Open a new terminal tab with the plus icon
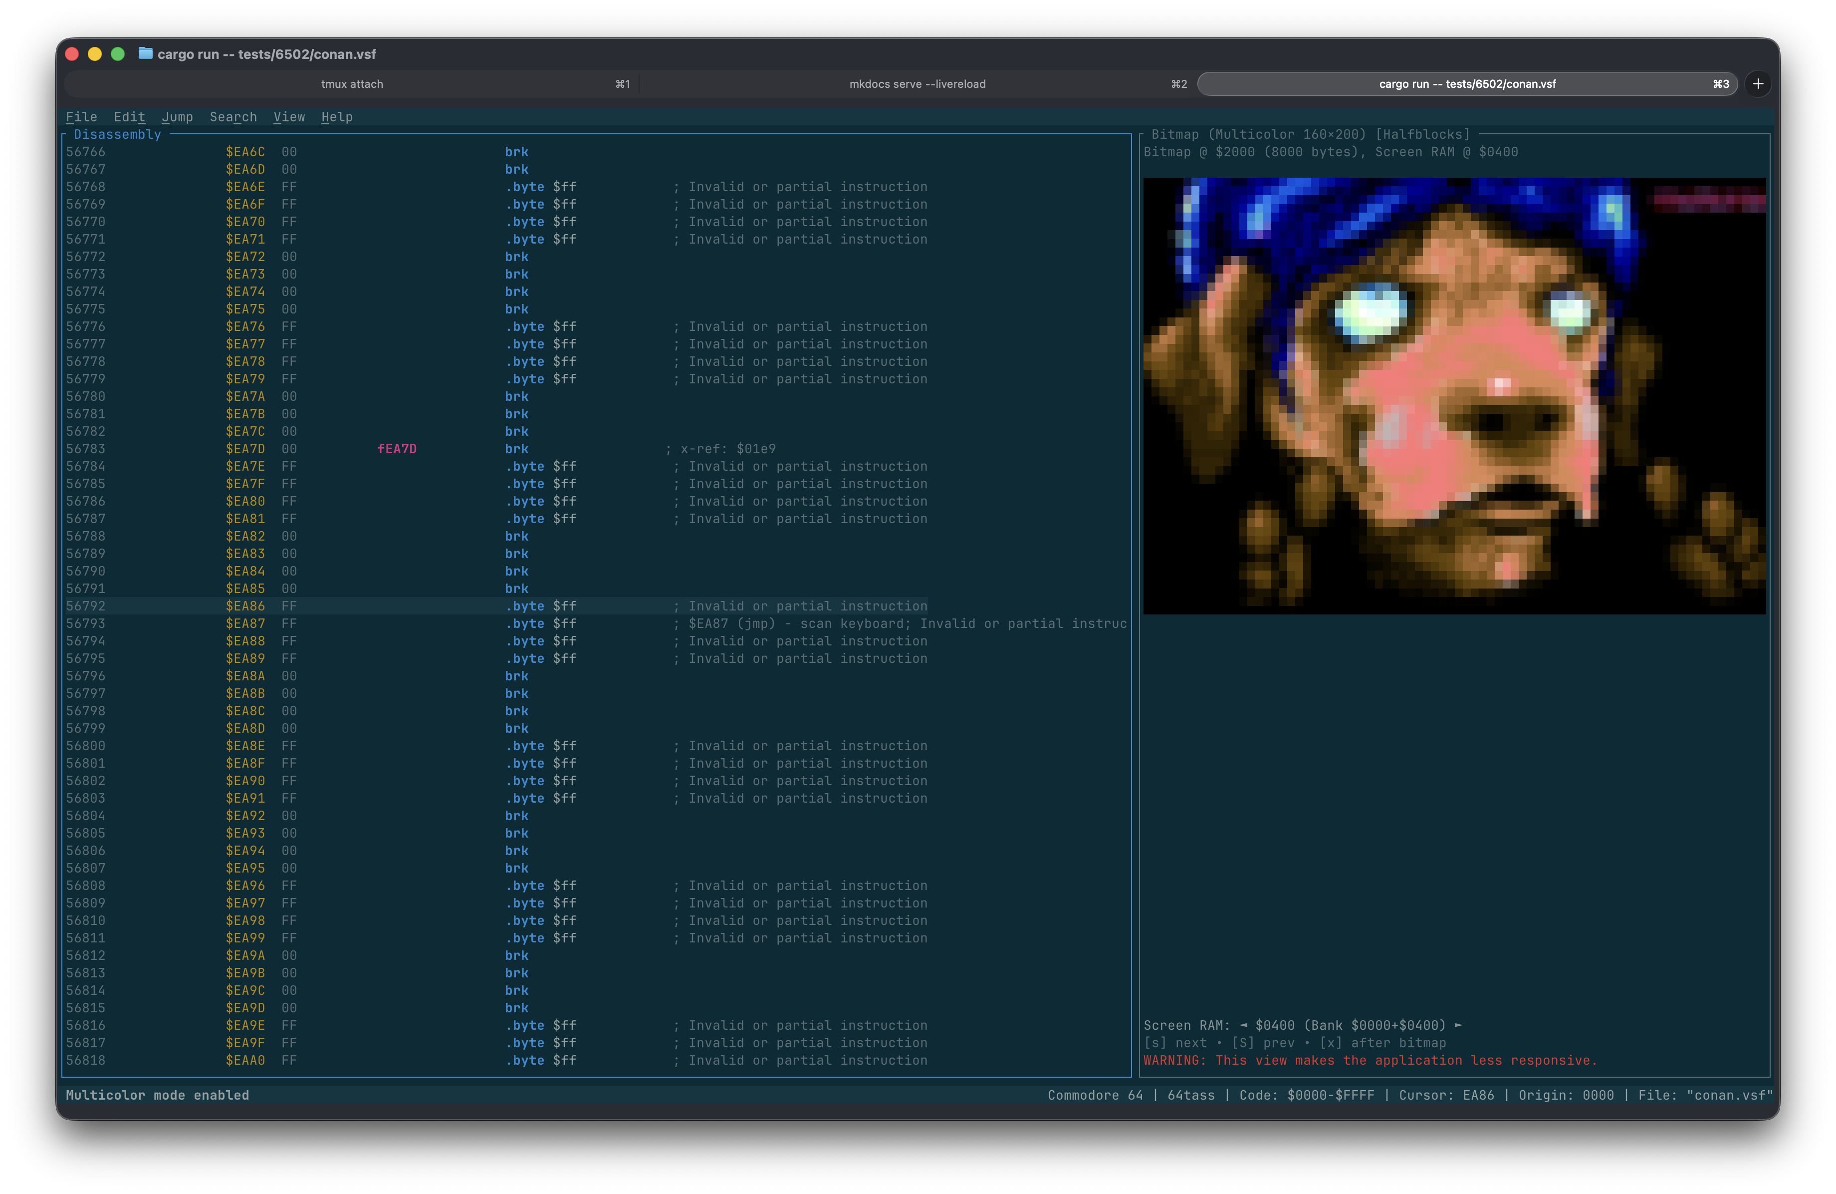 pyautogui.click(x=1758, y=83)
